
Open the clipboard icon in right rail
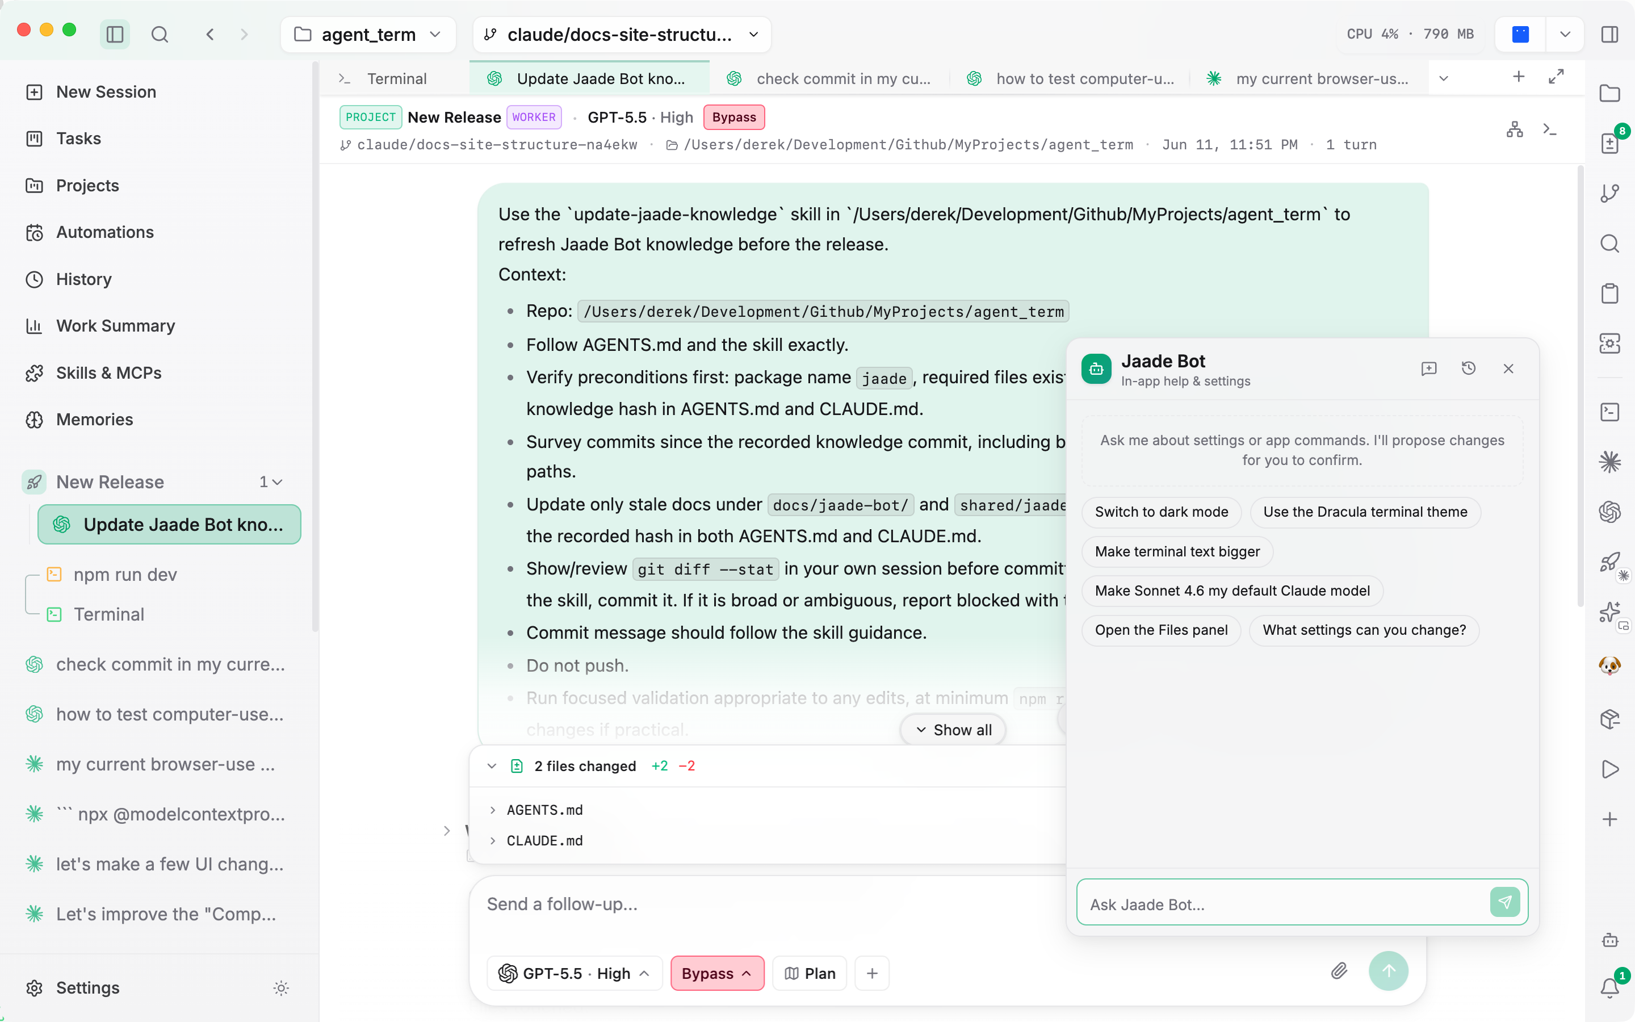click(1609, 294)
